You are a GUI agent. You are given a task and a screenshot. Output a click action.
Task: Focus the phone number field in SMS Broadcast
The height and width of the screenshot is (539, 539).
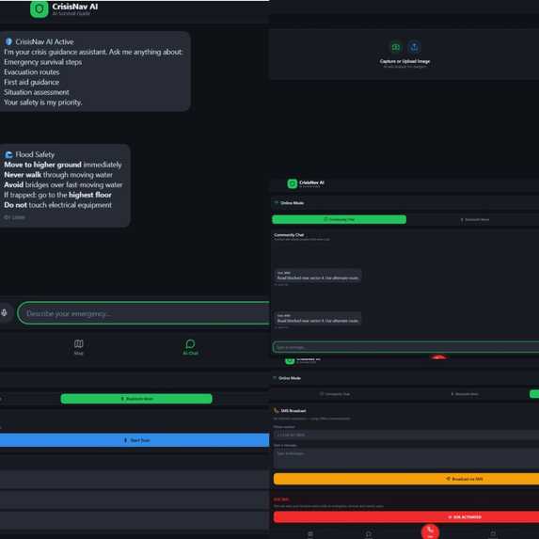coord(406,435)
